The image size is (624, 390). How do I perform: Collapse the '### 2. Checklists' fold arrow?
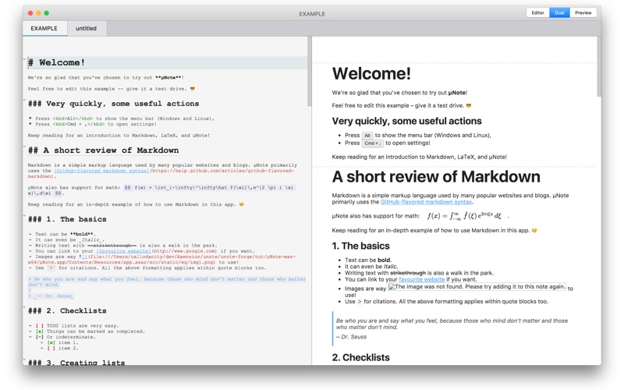(x=25, y=307)
